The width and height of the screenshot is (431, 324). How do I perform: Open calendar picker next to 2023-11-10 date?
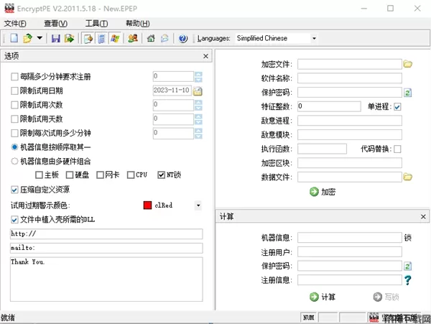[x=198, y=91]
